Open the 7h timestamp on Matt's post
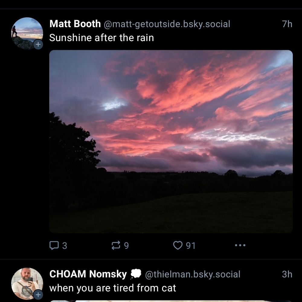Viewport: 302px width, 302px height. pyautogui.click(x=287, y=24)
